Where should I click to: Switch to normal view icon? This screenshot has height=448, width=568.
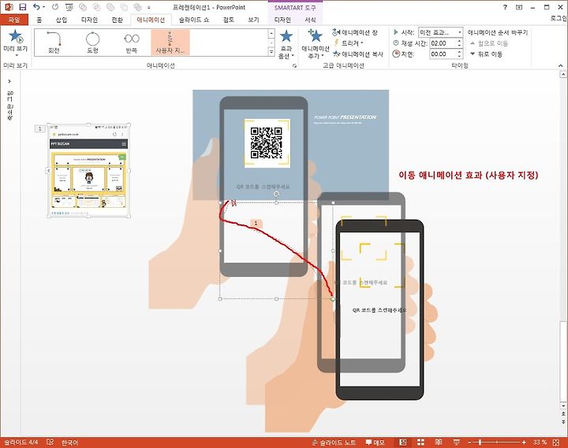tap(403, 442)
